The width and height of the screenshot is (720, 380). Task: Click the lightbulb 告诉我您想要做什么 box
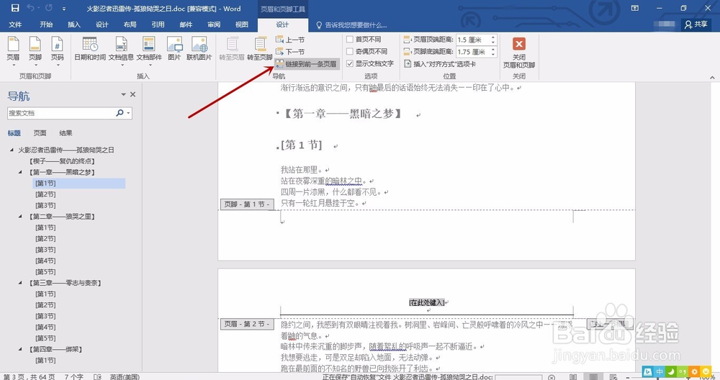point(352,24)
